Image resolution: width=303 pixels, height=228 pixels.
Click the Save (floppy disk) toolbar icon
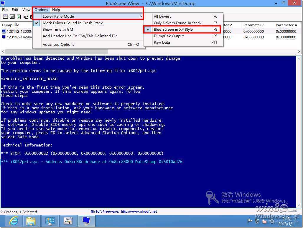[x=12, y=17]
